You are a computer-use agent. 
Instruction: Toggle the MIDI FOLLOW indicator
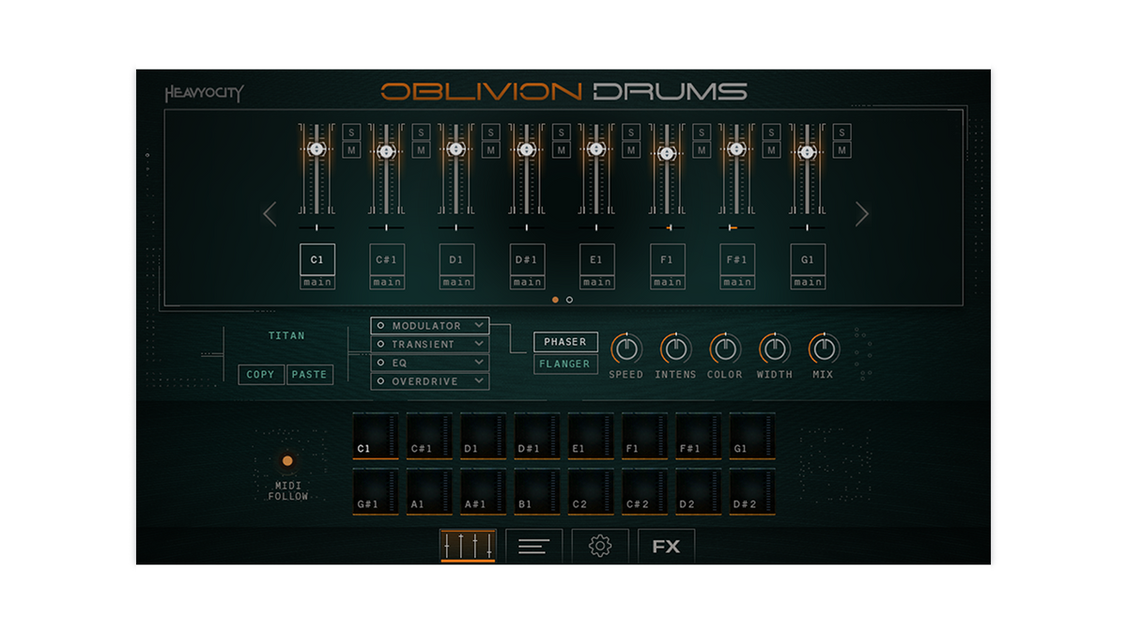click(x=287, y=461)
